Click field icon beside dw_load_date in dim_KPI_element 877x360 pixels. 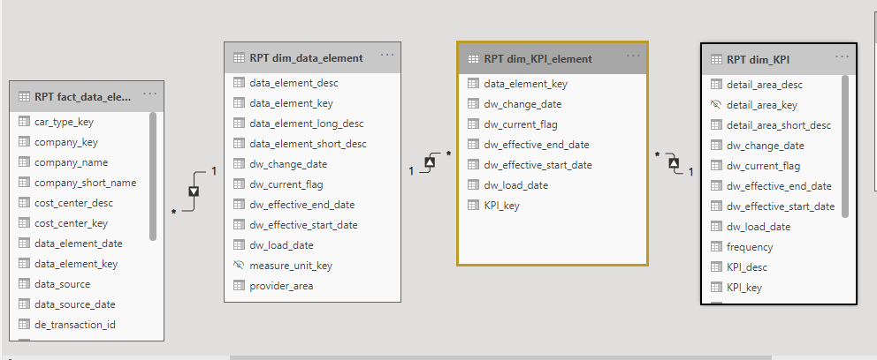pyautogui.click(x=473, y=185)
